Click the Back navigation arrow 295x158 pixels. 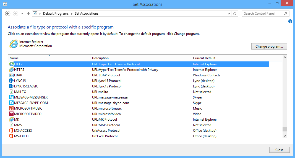pos(7,14)
